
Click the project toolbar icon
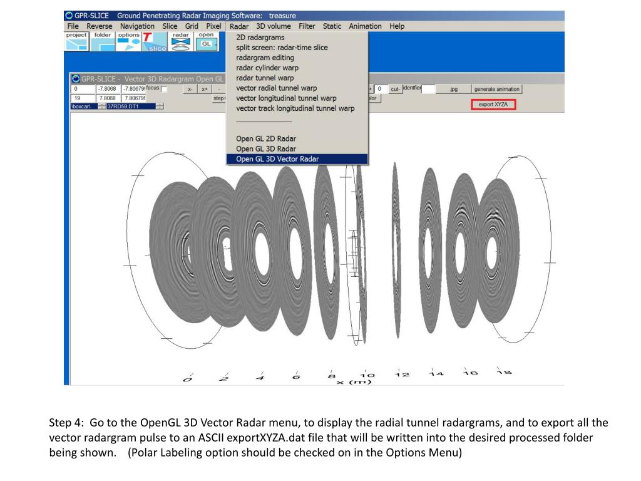pos(76,42)
